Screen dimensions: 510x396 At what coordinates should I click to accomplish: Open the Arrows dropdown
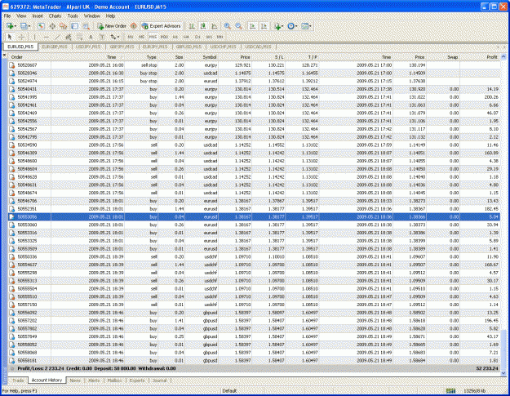tap(114, 37)
